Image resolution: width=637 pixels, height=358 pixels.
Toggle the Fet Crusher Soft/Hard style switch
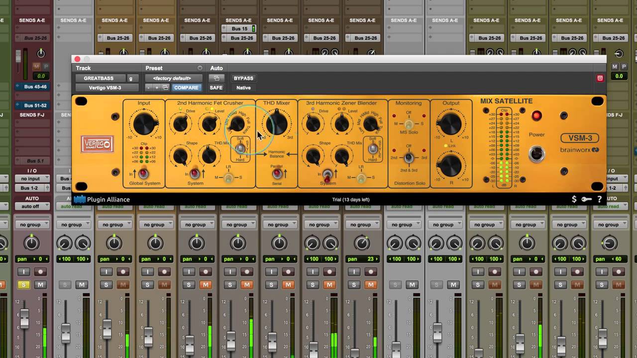(240, 148)
